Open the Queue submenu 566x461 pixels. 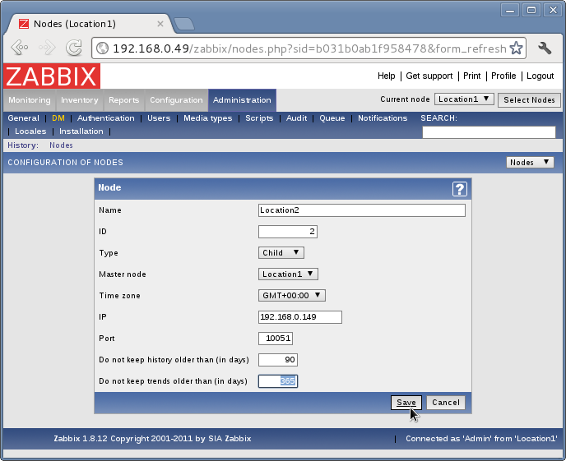tap(332, 118)
